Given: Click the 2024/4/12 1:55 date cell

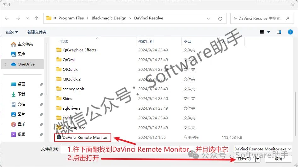Looking at the screenshot, I should pos(152,138).
